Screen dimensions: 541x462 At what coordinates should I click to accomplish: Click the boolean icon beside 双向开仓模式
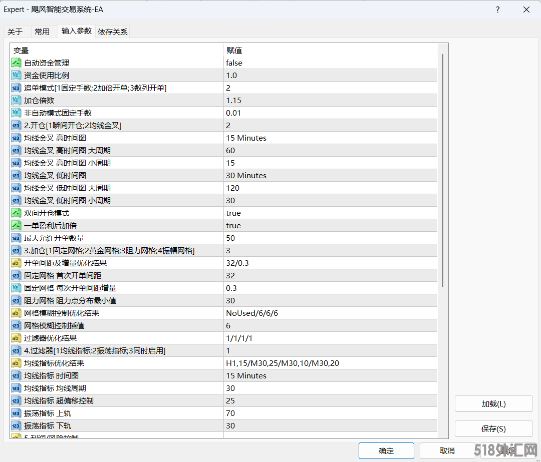pyautogui.click(x=16, y=213)
